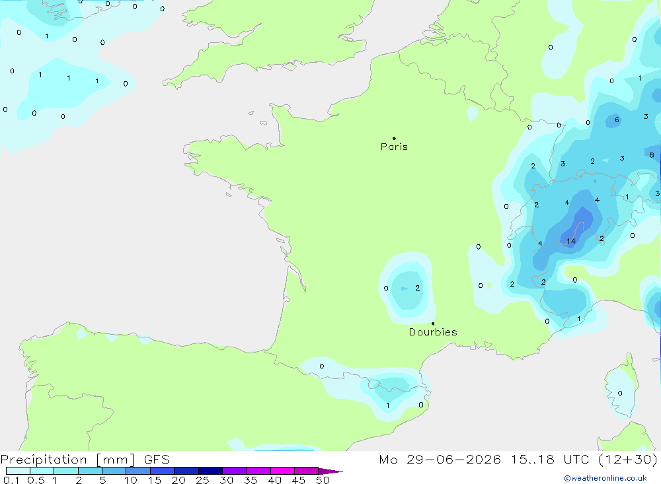Pick the 2–5 mm legend color swatch

coord(90,471)
